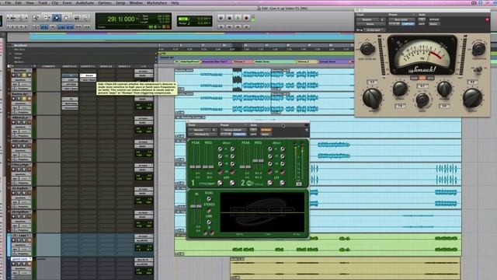Open Smack! track selector dropdown
The image size is (497, 280).
click(x=367, y=19)
